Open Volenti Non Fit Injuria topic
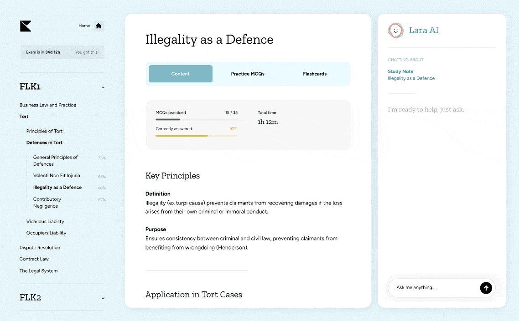This screenshot has height=321, width=519. point(57,176)
